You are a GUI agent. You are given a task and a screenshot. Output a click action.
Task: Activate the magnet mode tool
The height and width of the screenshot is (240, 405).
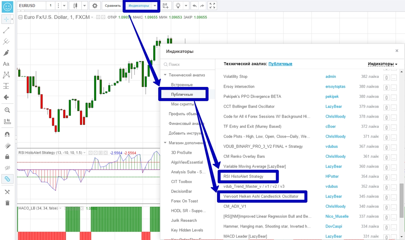6,134
